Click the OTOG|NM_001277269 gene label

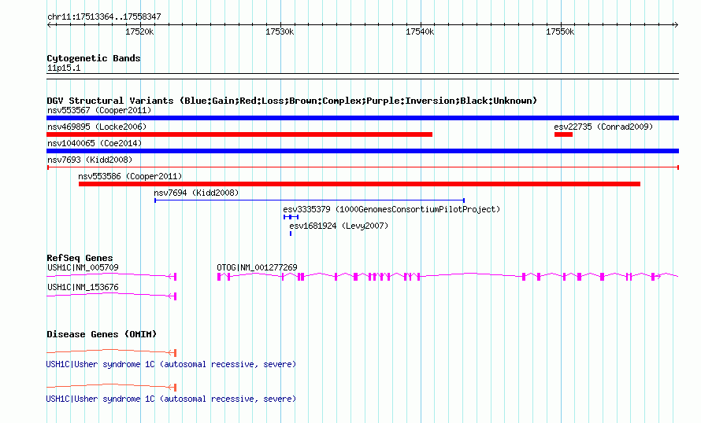[257, 268]
